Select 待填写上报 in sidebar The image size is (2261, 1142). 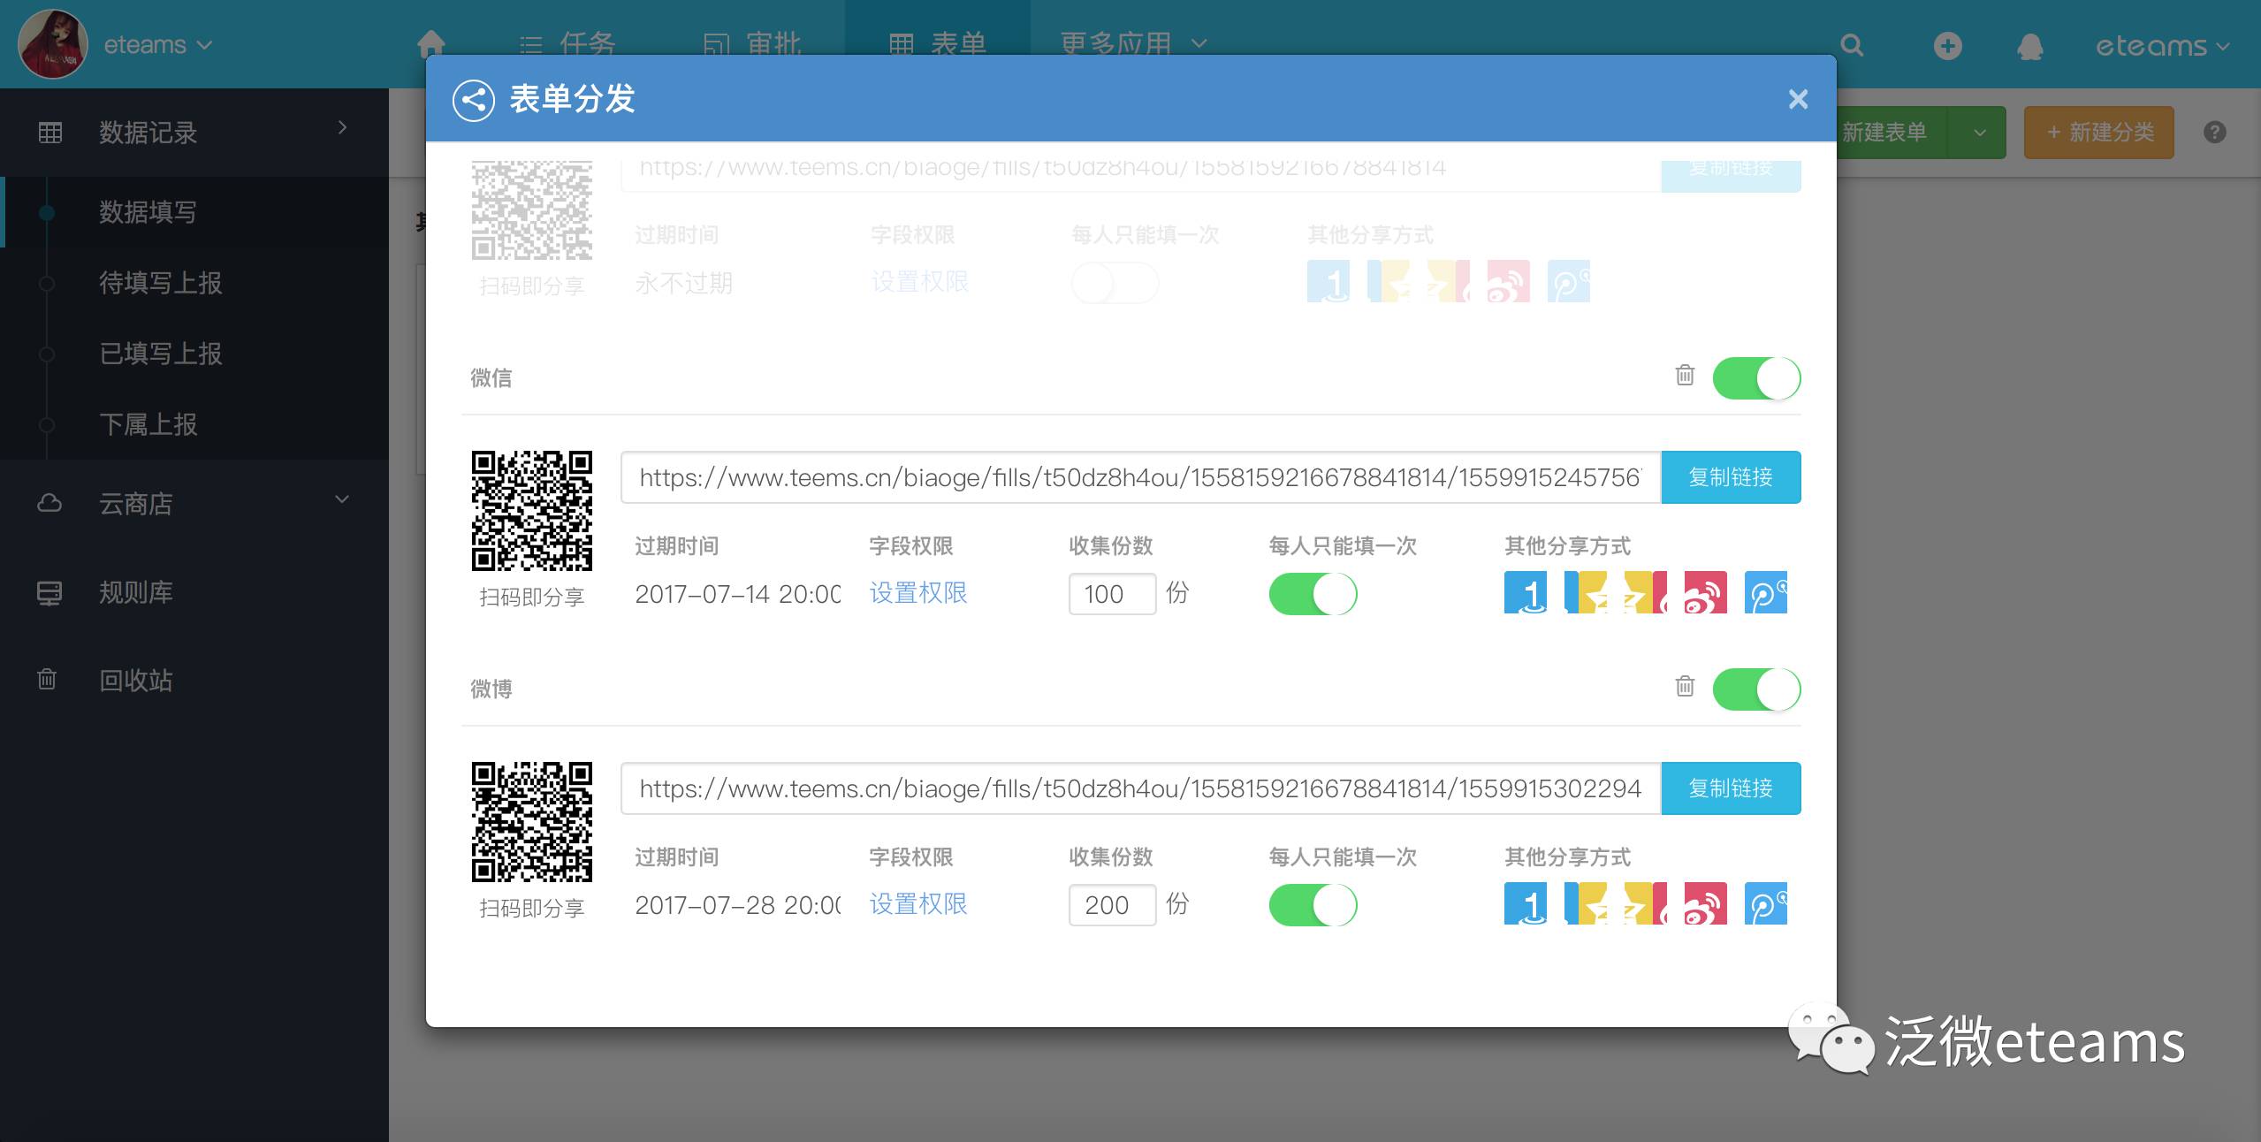click(160, 283)
